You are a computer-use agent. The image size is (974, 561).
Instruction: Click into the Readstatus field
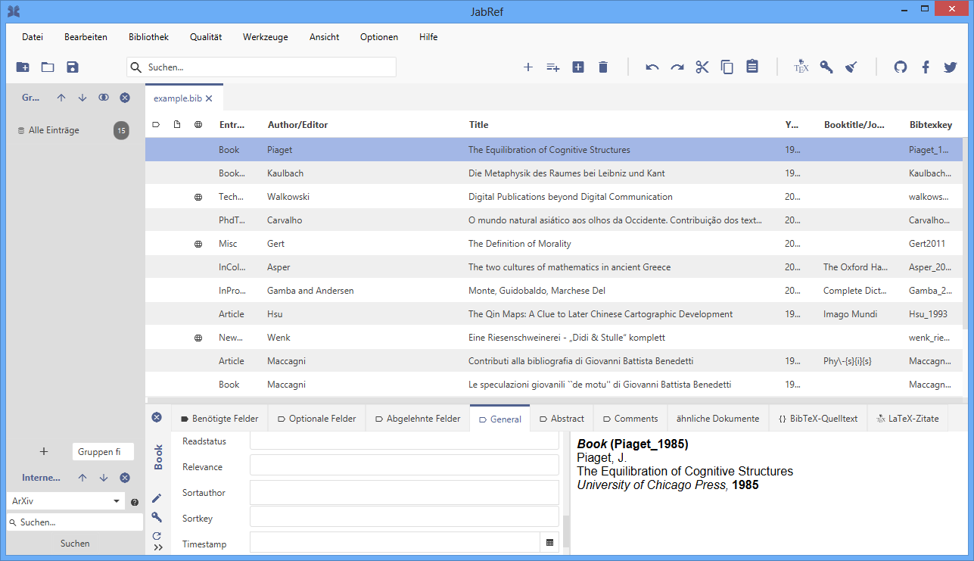click(404, 441)
